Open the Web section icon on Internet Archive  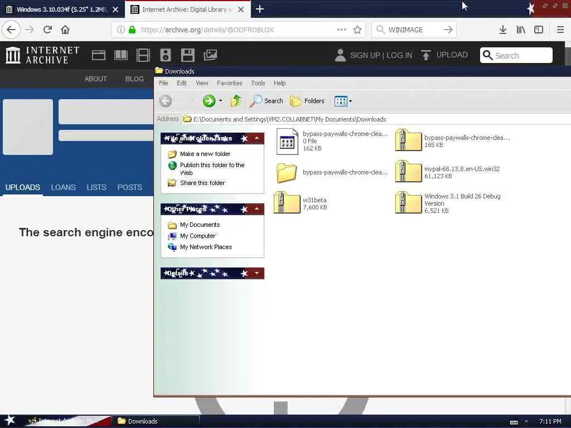pos(98,55)
